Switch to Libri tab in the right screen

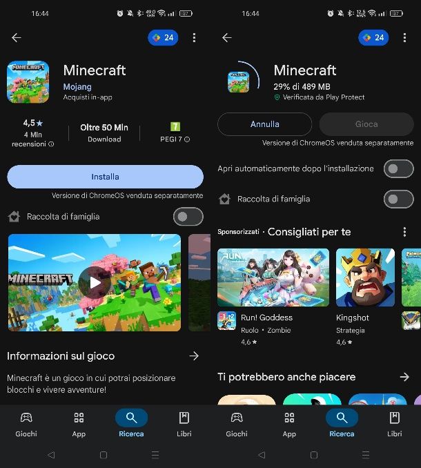[395, 425]
